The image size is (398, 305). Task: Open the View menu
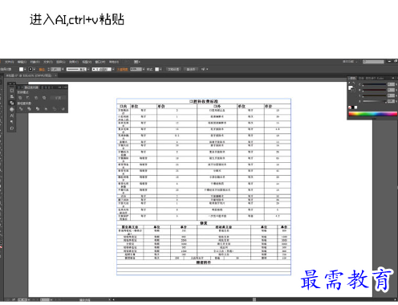[x=87, y=62]
